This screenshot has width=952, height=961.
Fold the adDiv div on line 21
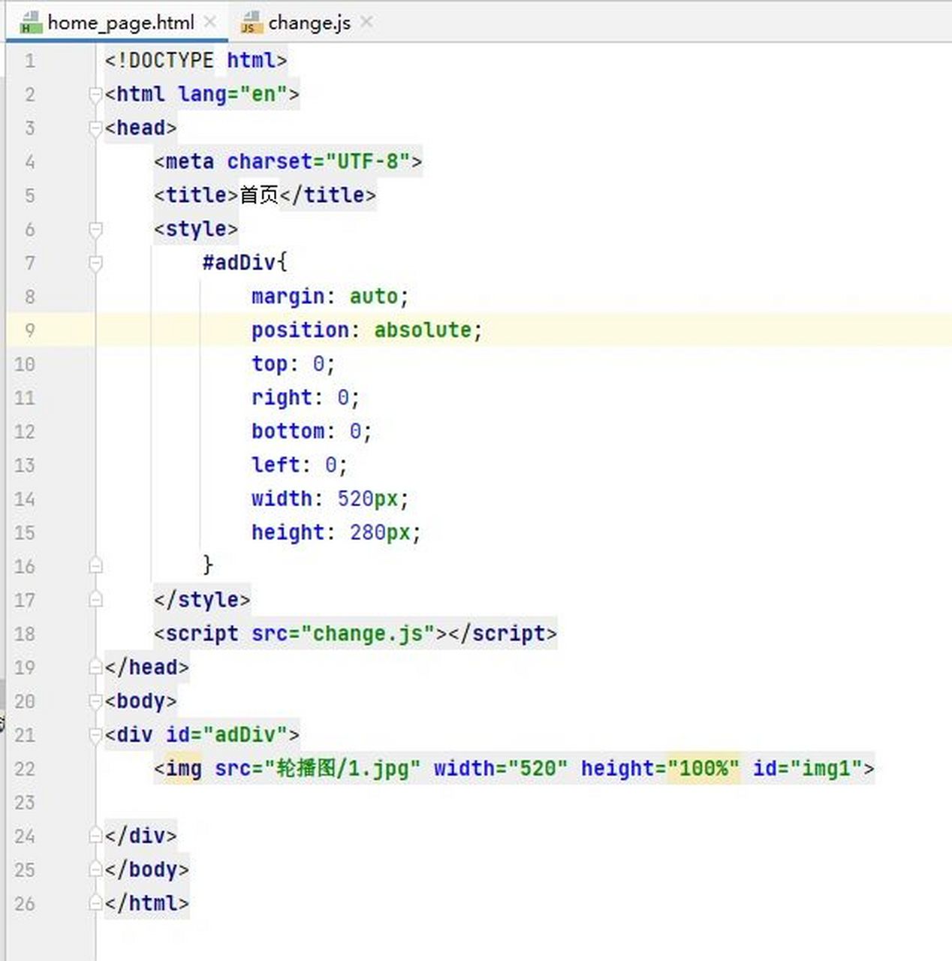[x=95, y=735]
